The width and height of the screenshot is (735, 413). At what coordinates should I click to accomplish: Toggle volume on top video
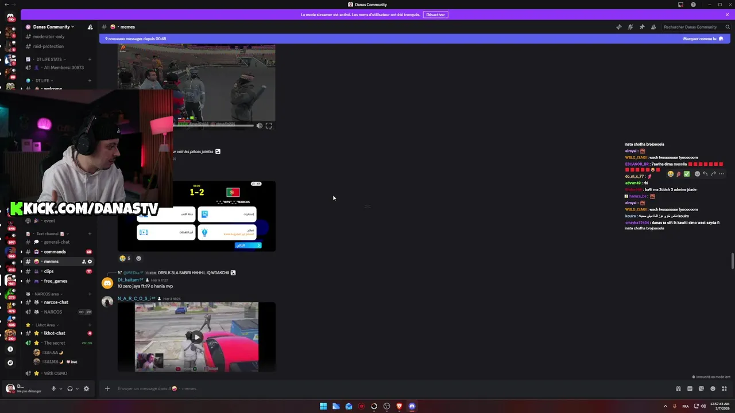[x=260, y=126]
